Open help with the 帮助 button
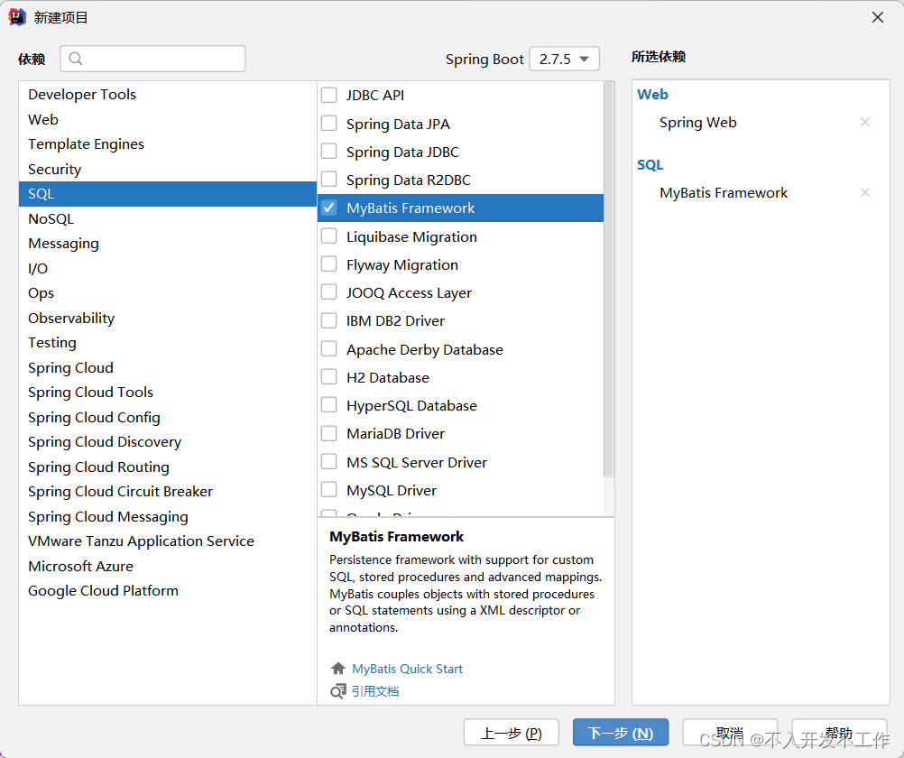The height and width of the screenshot is (758, 904). tap(839, 733)
